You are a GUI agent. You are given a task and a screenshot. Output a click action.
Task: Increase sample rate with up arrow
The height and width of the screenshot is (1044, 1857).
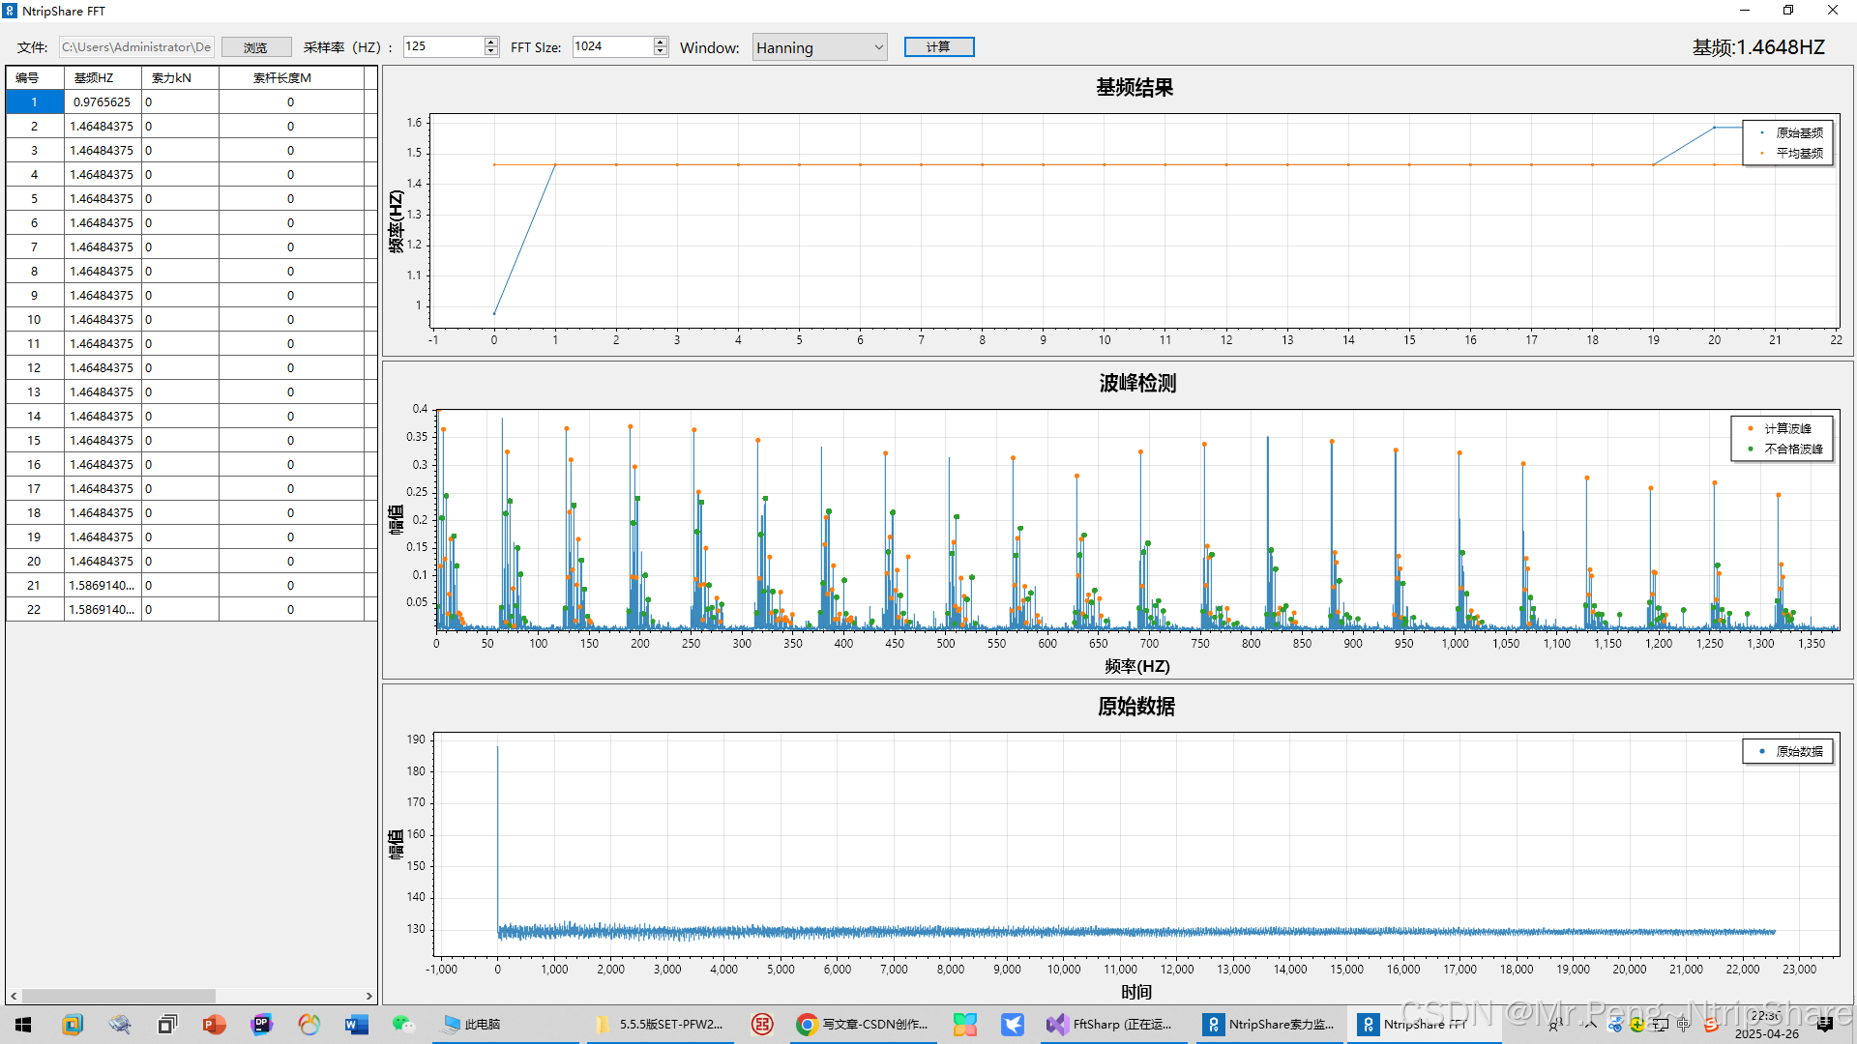(x=491, y=43)
